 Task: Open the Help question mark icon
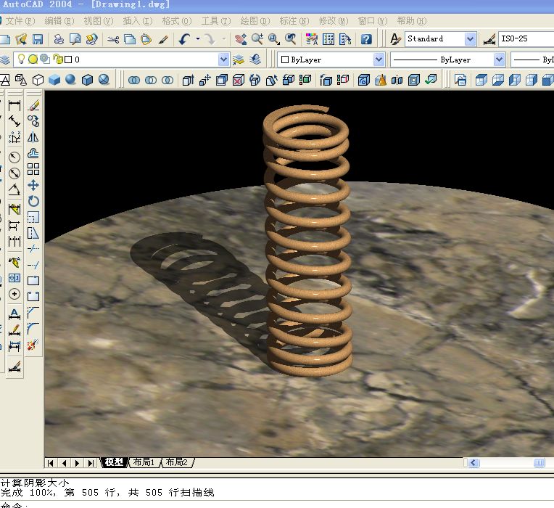pos(366,39)
